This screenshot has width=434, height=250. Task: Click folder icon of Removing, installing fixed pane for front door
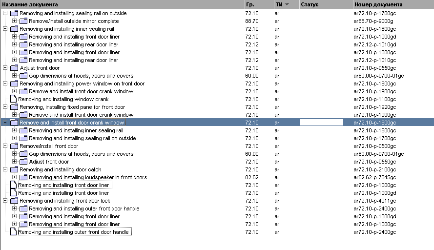click(14, 107)
